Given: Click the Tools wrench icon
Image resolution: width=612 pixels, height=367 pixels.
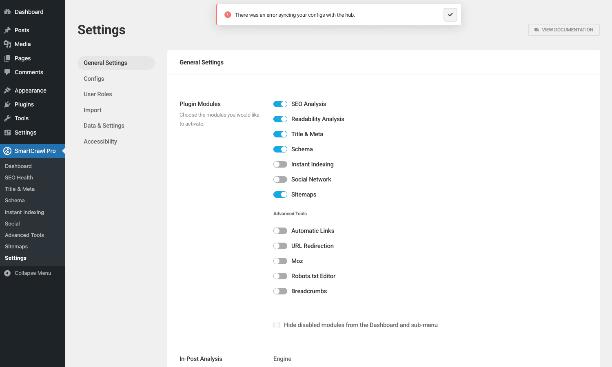Looking at the screenshot, I should click(7, 118).
